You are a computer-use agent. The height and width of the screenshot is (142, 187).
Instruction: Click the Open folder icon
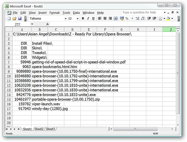coord(14,18)
